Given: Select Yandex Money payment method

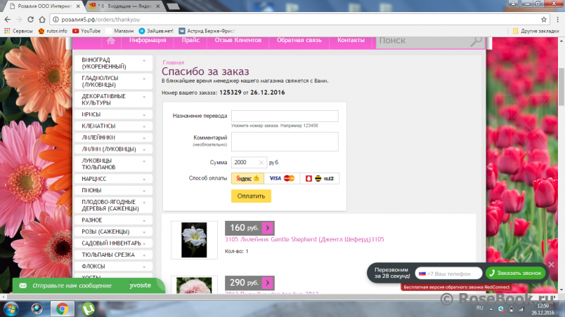Looking at the screenshot, I should [247, 178].
